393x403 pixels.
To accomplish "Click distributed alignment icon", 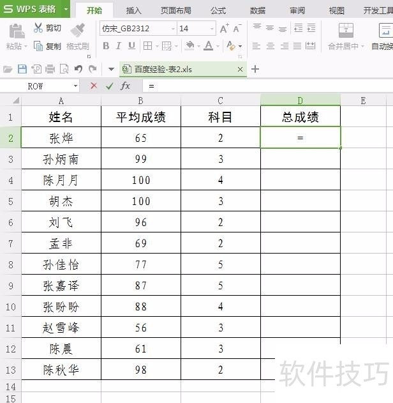I will (x=310, y=46).
